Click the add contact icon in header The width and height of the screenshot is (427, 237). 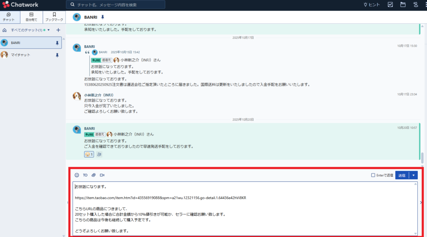point(415,5)
